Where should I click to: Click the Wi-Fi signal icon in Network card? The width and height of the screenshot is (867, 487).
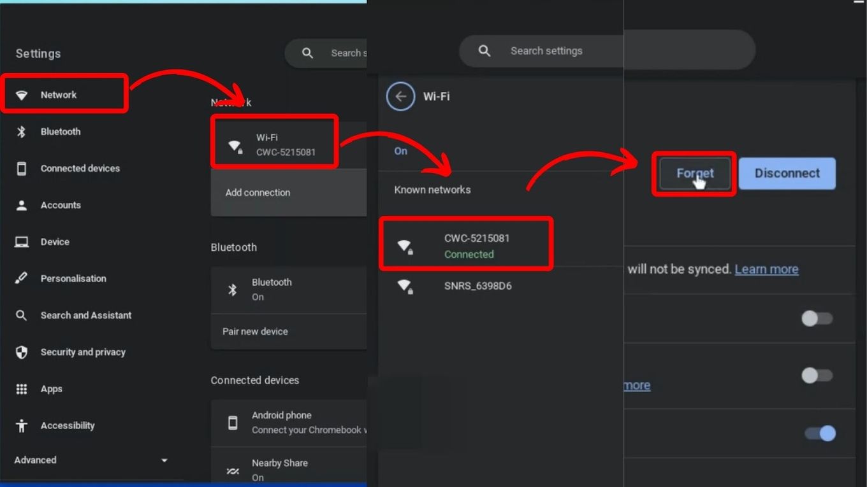tap(235, 146)
